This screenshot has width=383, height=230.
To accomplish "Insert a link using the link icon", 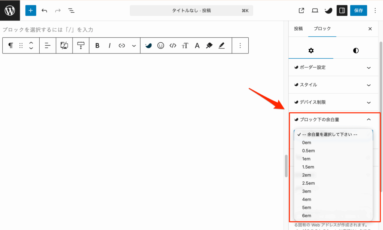I will click(x=122, y=46).
